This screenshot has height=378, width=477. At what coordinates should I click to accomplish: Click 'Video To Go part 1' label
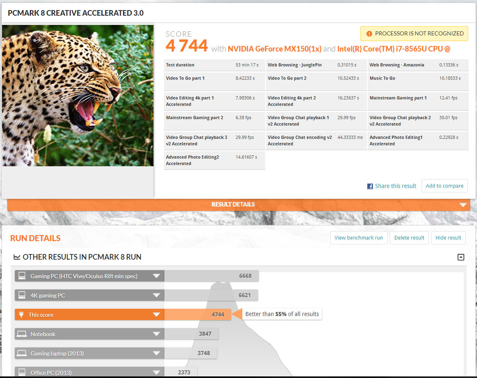(x=185, y=78)
